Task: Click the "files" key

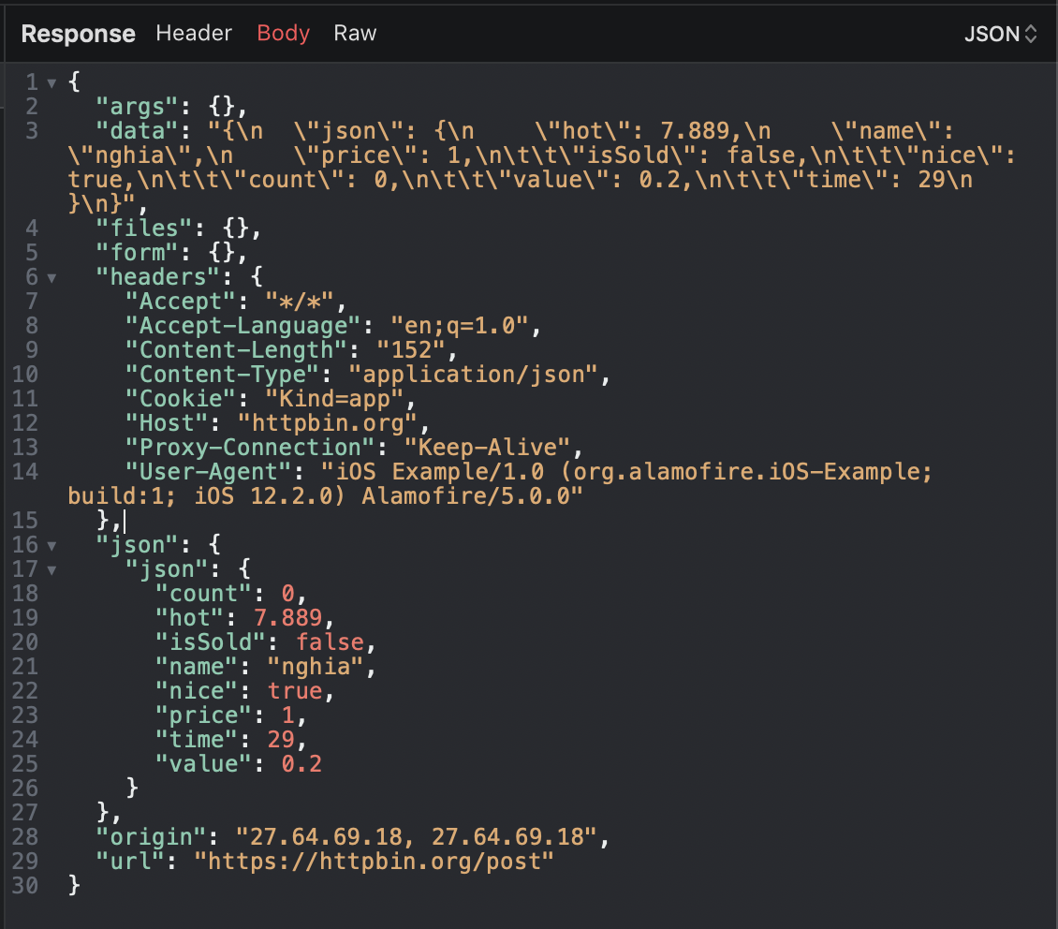Action: 144,228
